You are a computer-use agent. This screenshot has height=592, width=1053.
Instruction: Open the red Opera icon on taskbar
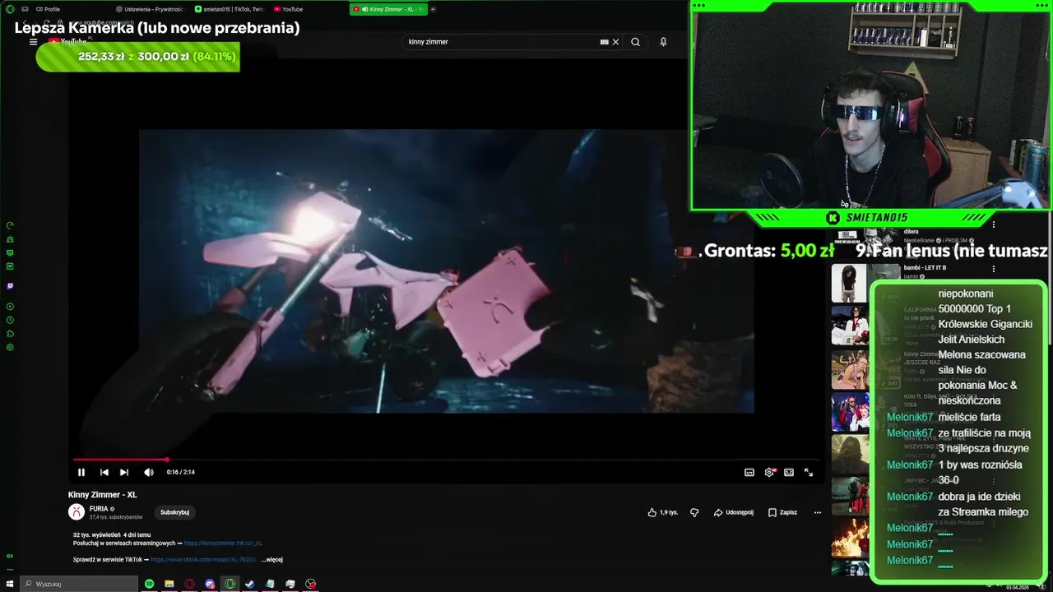click(189, 584)
